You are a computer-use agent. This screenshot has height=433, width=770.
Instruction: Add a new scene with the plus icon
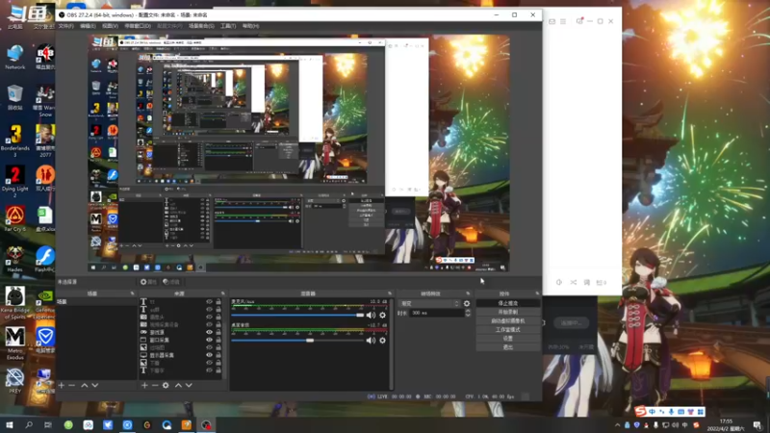point(62,386)
